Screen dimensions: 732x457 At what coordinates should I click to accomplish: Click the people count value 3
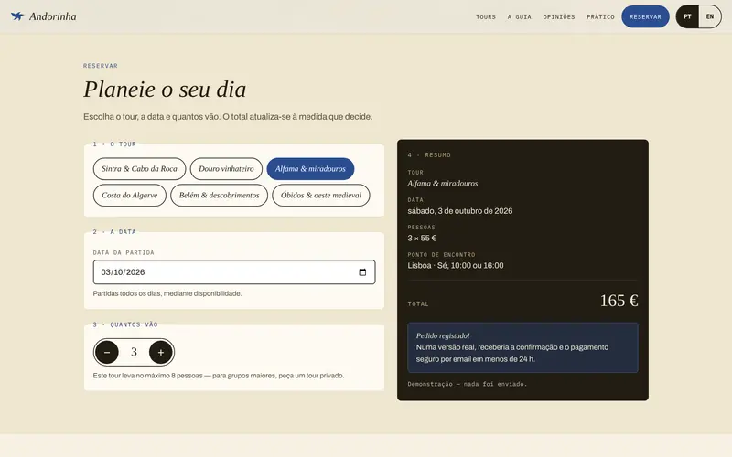[134, 352]
